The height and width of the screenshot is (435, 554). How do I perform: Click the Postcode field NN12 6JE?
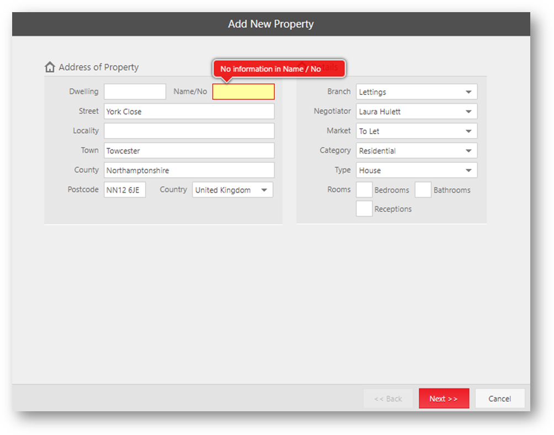pos(125,190)
